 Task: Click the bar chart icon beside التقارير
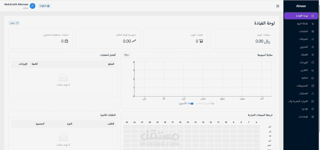(312, 70)
